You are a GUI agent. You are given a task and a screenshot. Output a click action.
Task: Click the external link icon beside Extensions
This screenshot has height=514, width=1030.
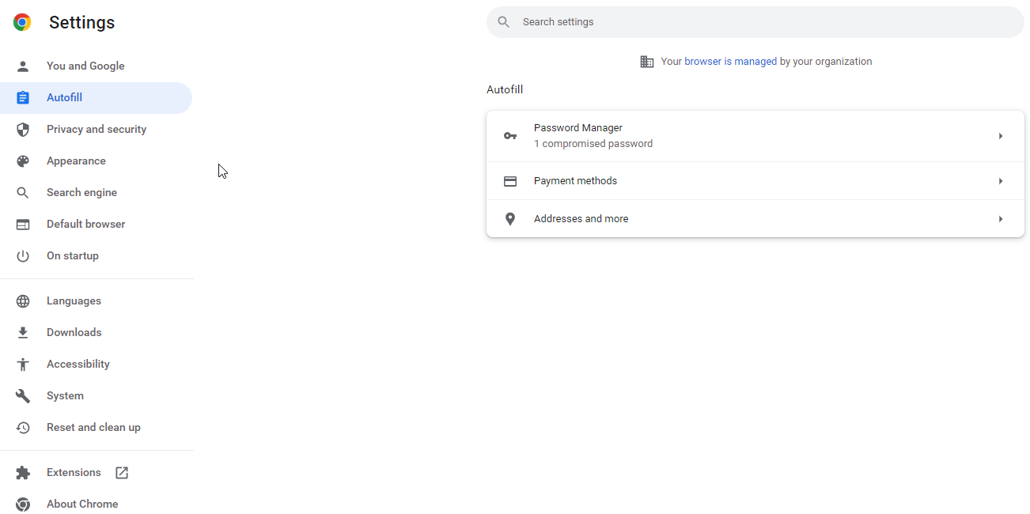click(x=122, y=473)
